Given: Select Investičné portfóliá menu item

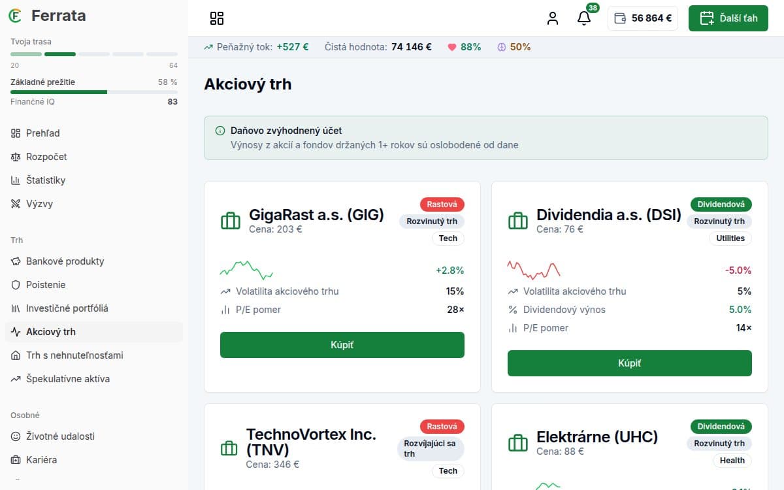Looking at the screenshot, I should pos(94,308).
